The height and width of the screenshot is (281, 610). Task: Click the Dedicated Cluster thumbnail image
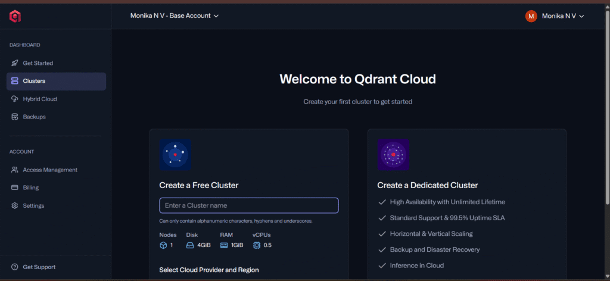point(393,155)
